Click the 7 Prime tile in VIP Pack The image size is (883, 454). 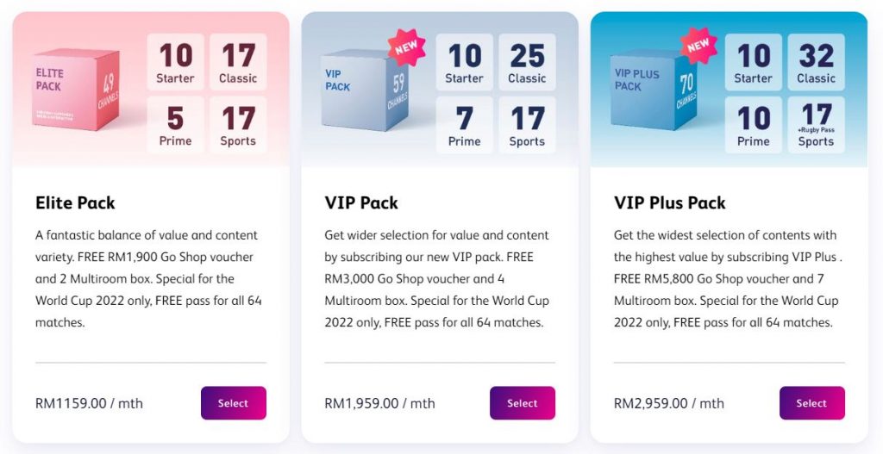(465, 125)
